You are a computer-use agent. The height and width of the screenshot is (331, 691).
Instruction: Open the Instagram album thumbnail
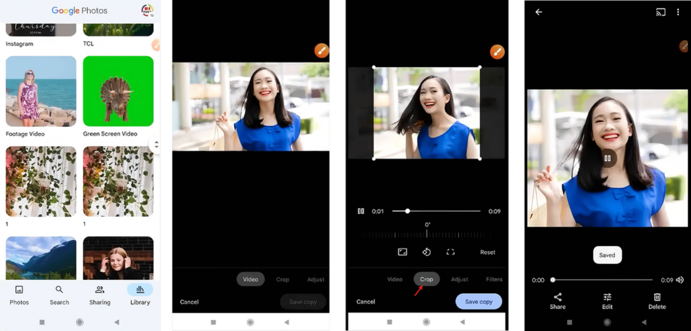41,30
